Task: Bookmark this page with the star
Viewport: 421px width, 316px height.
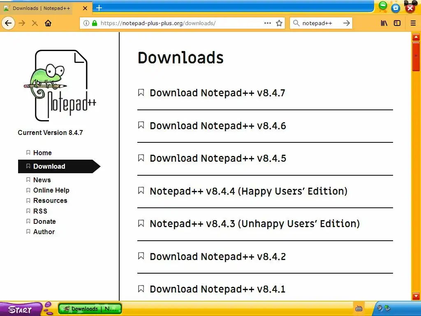Action: point(279,23)
